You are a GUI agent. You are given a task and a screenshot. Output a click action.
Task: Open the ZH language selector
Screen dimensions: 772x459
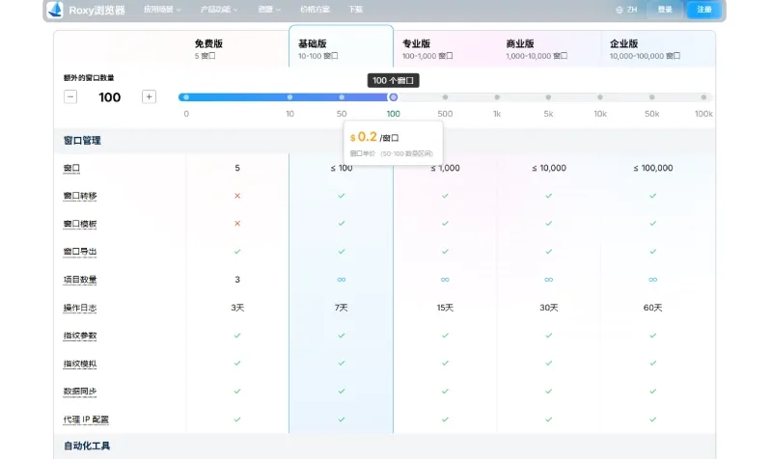pyautogui.click(x=626, y=10)
